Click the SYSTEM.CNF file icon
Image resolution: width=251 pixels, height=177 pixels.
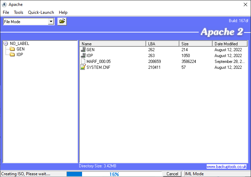83,67
